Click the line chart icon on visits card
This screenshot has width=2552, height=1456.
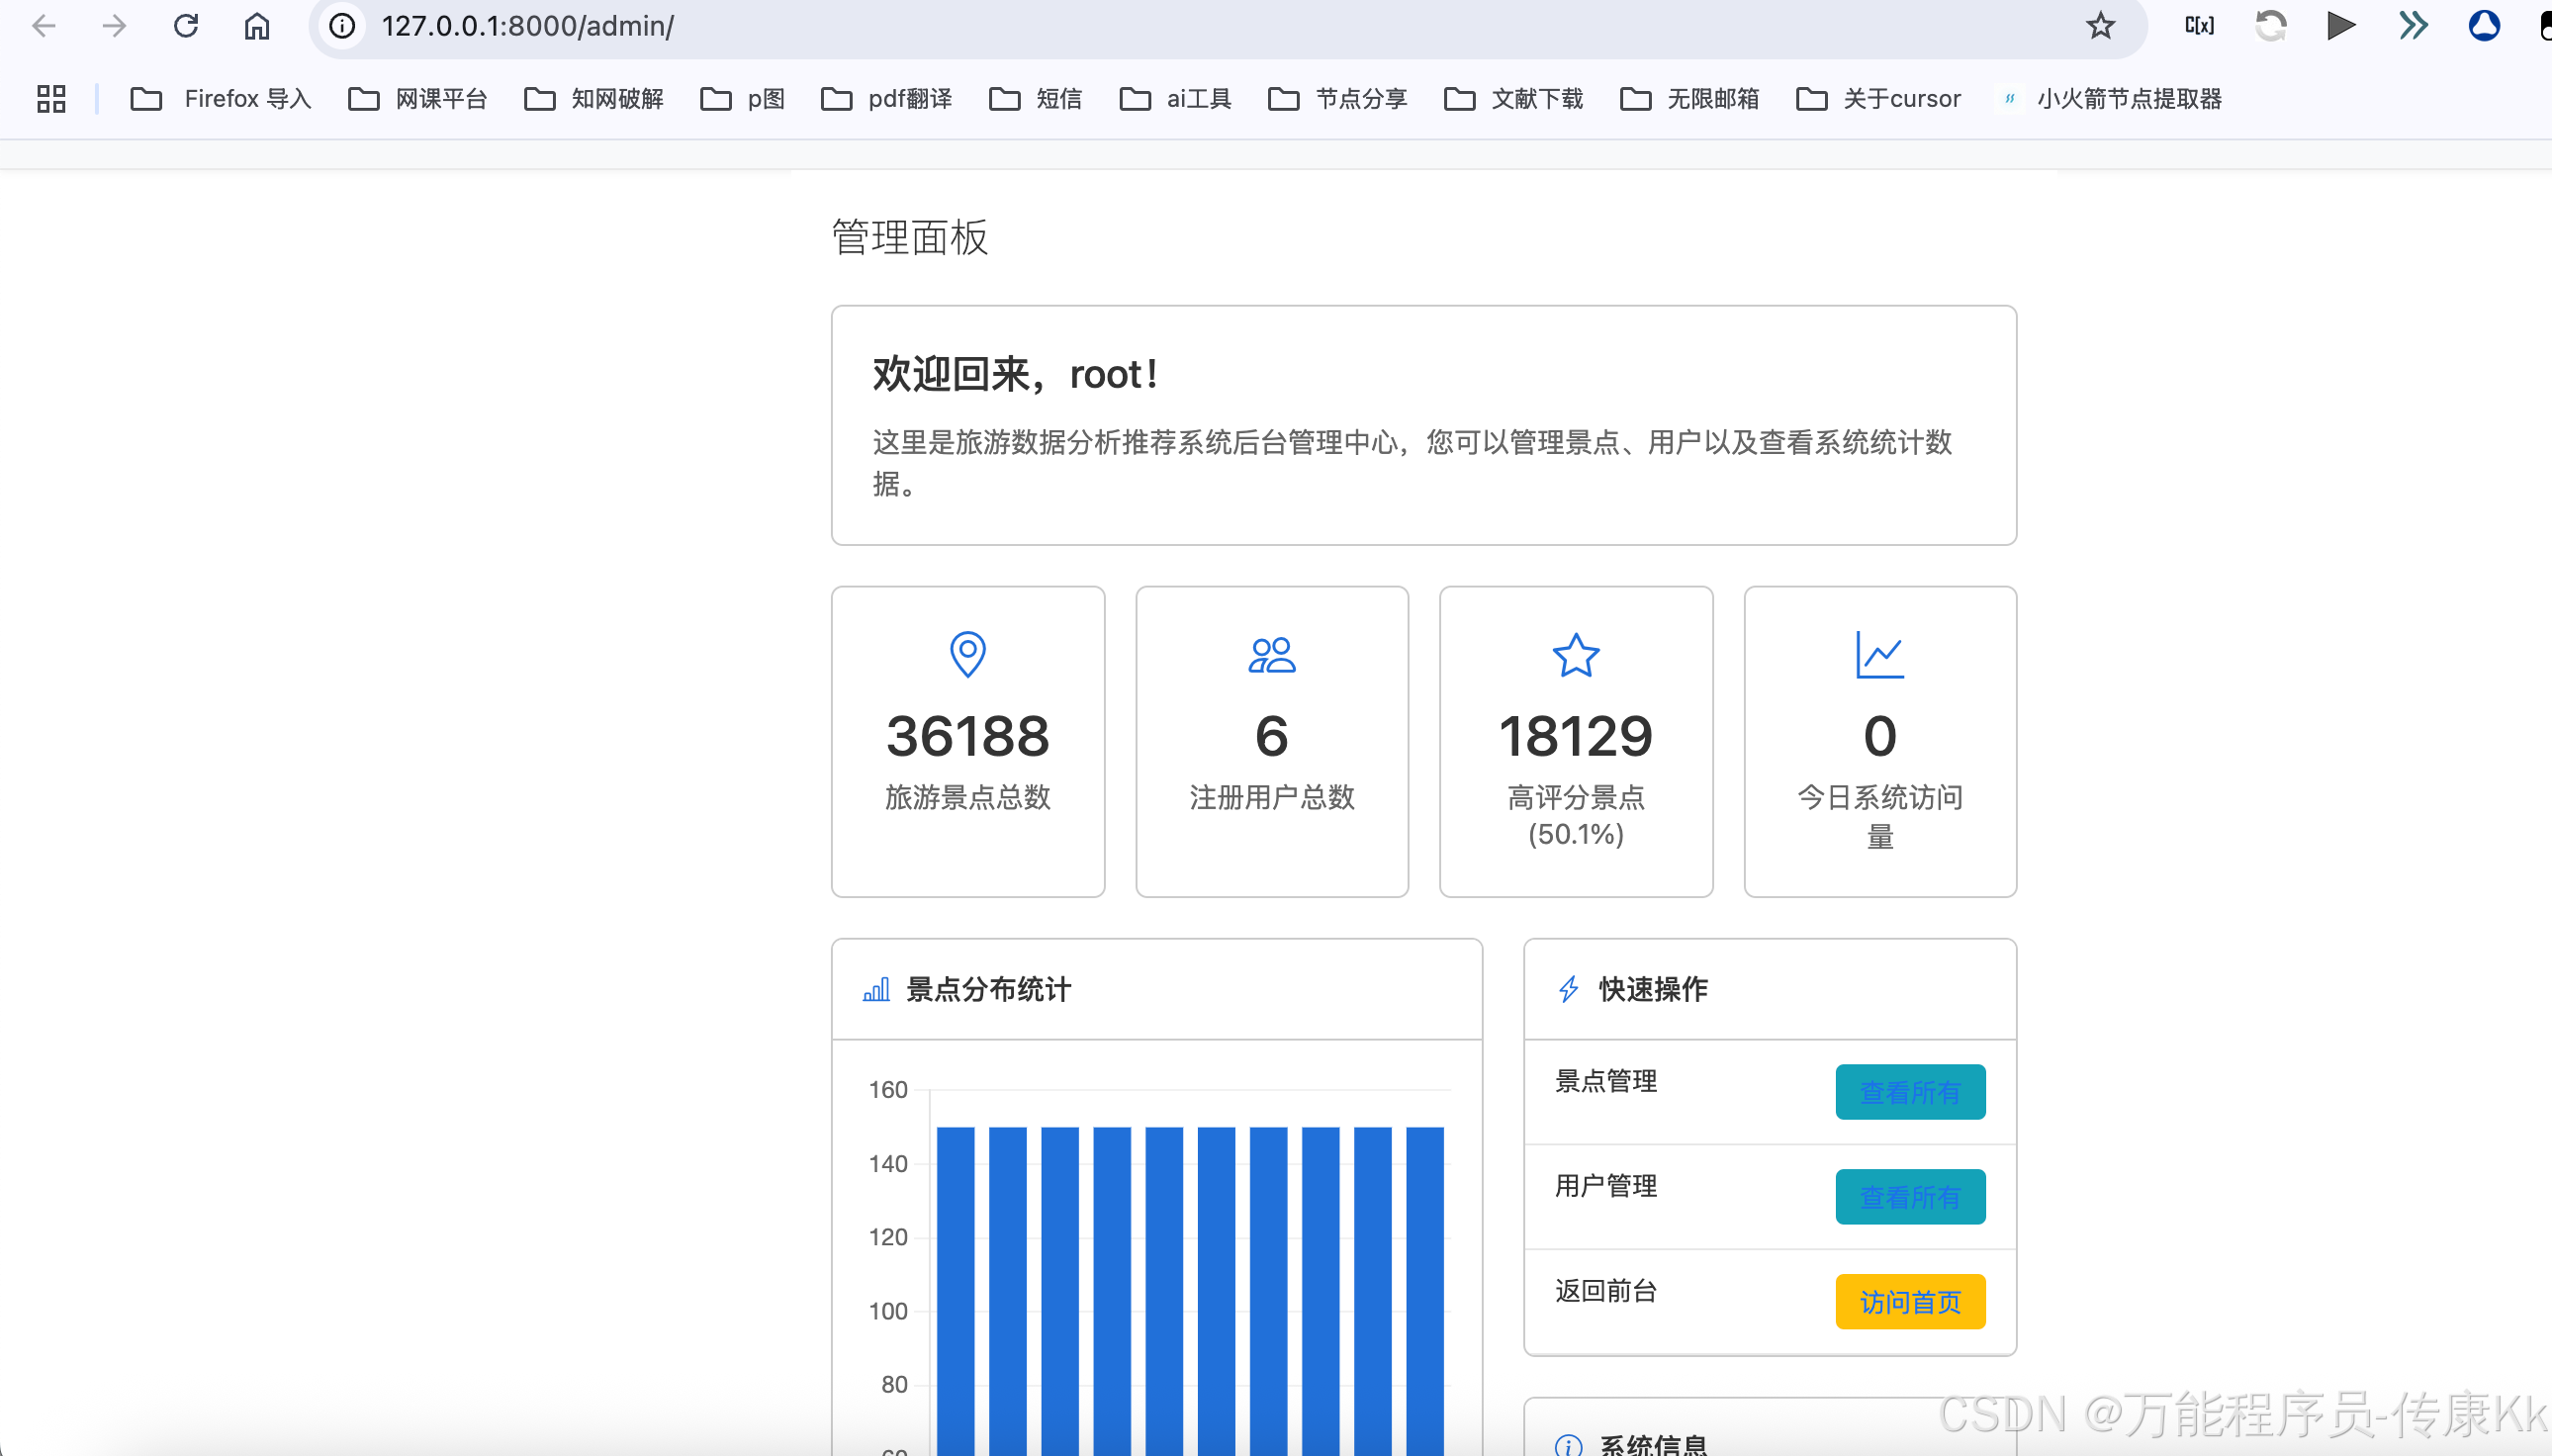[x=1879, y=655]
